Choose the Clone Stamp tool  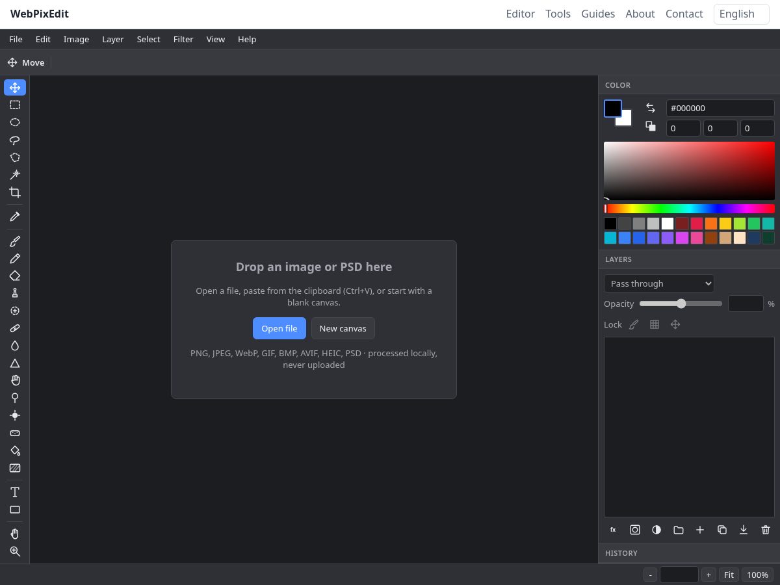point(15,294)
